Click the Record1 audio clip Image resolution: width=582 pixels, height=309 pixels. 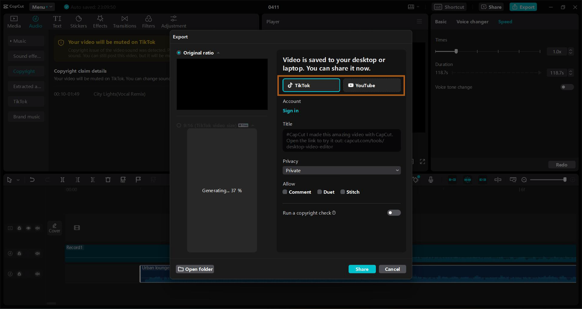pyautogui.click(x=321, y=253)
